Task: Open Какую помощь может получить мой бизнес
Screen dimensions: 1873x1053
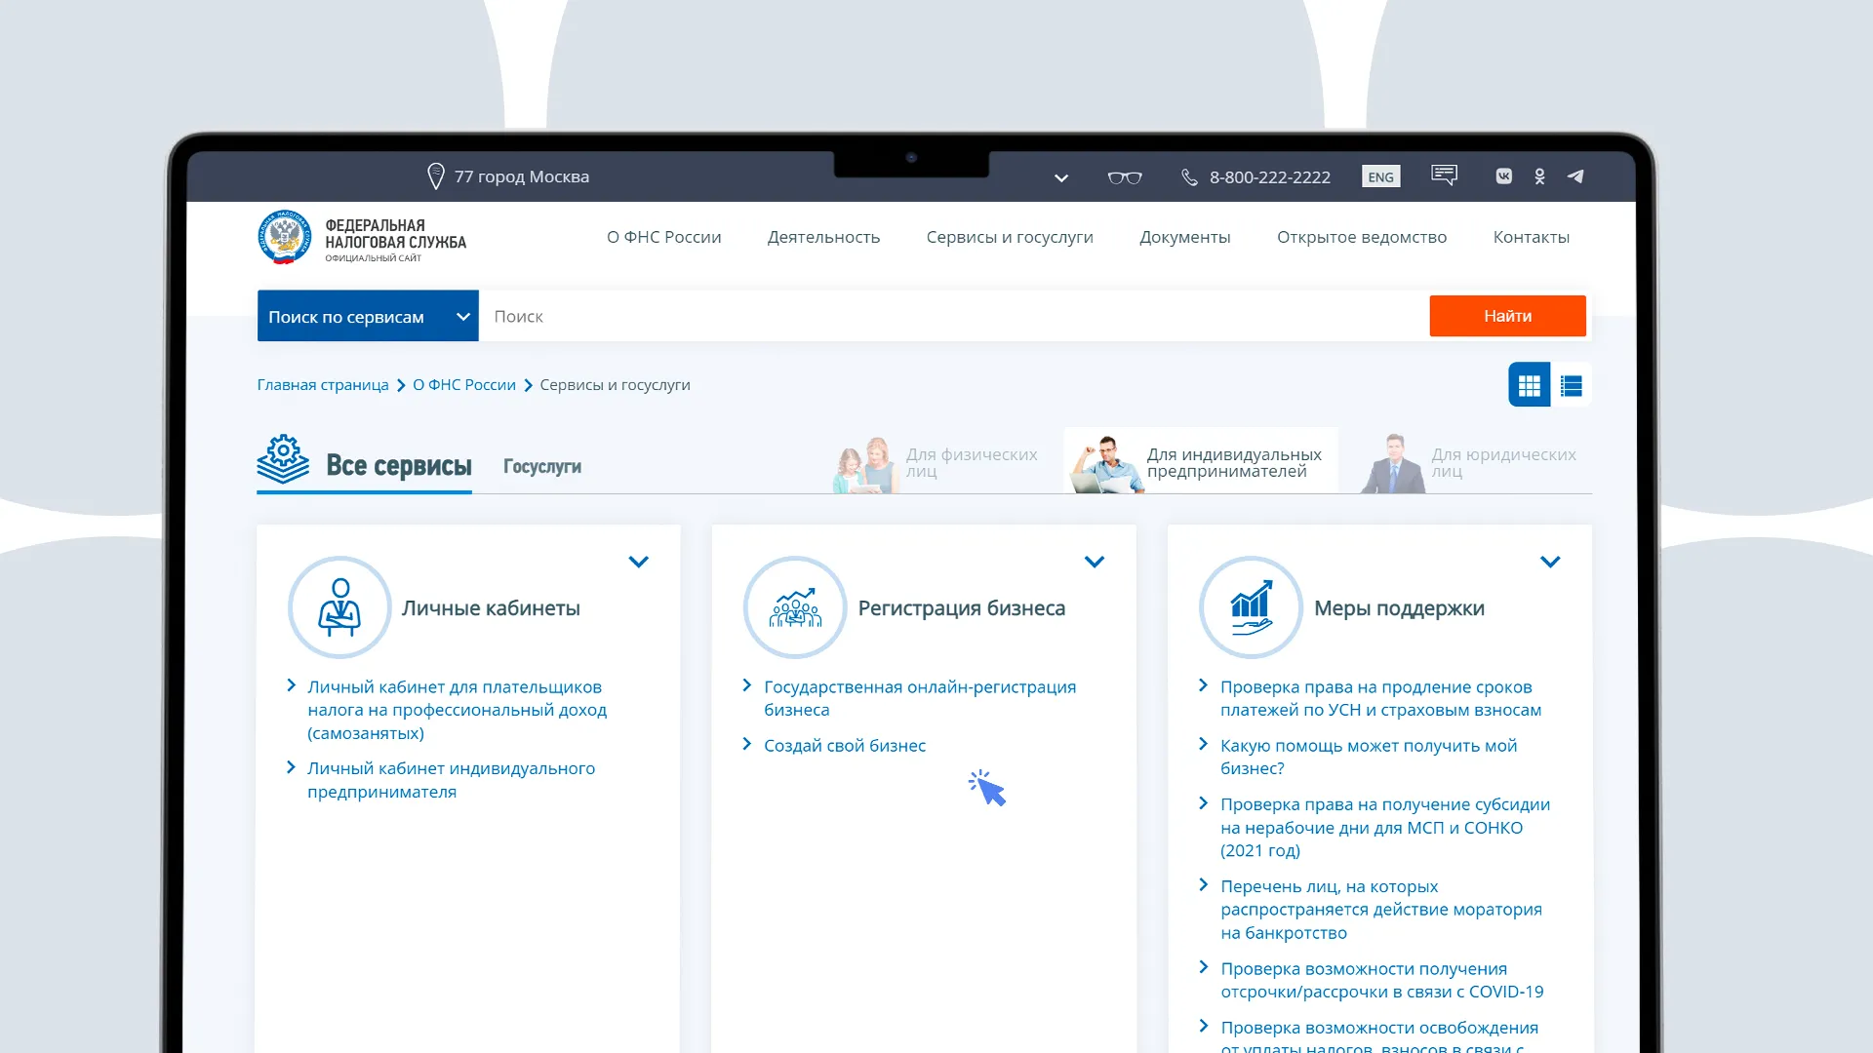Action: tap(1369, 757)
